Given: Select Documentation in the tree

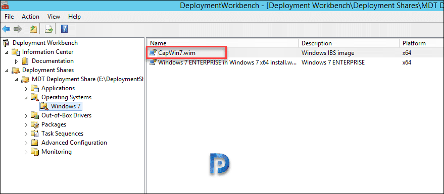Looking at the screenshot, I should (53, 61).
